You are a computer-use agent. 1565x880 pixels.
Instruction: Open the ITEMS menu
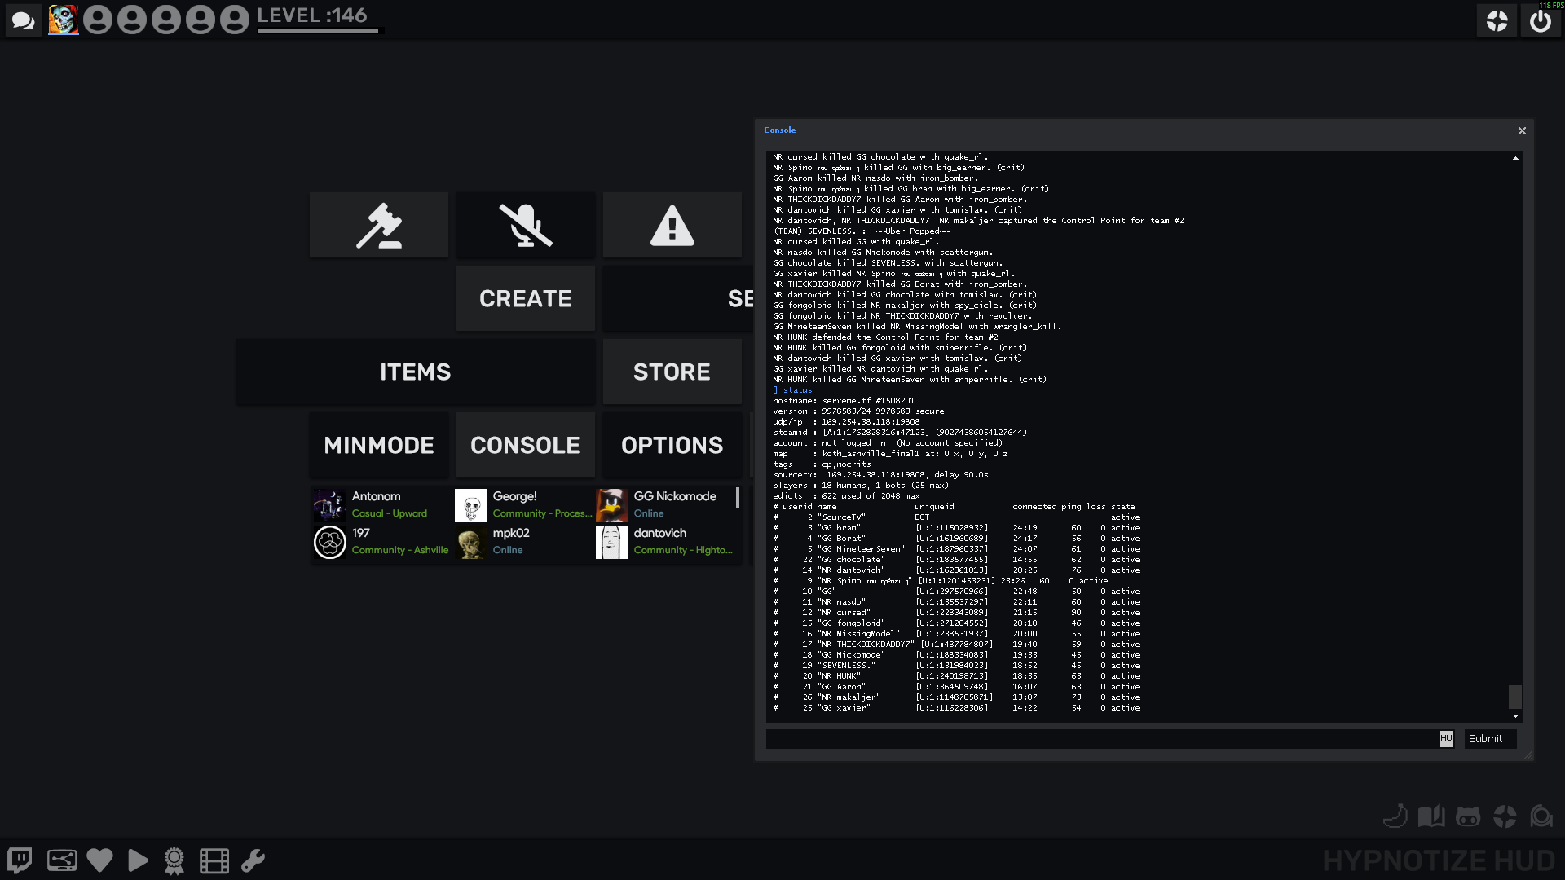(x=416, y=372)
